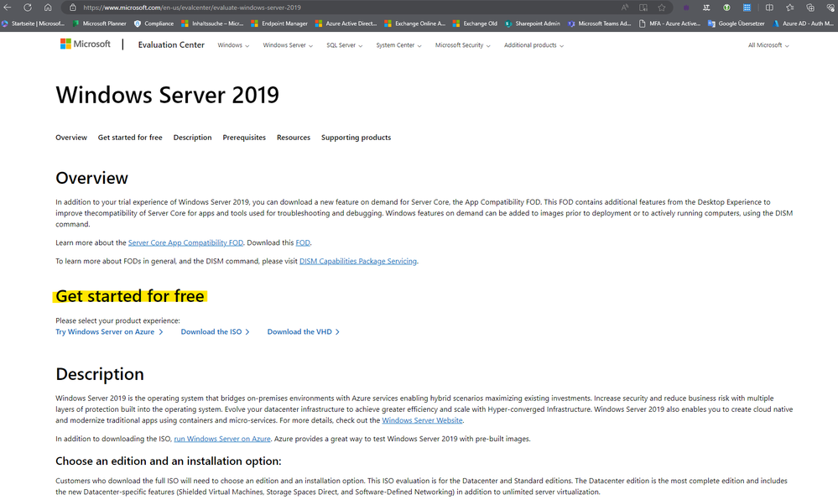Click the green round extension icon
Image resolution: width=838 pixels, height=500 pixels.
[726, 8]
